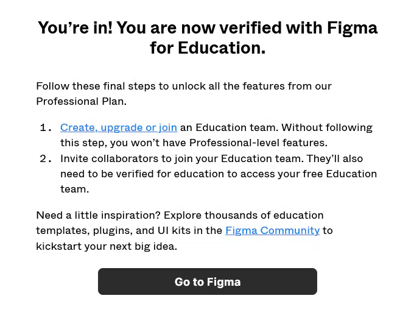
Task: Click the Go to Figma button
Action: point(207,281)
